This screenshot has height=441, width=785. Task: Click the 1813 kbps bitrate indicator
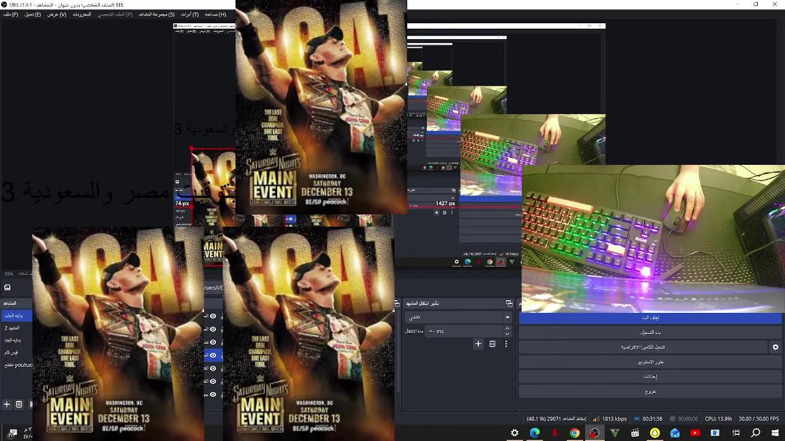610,419
